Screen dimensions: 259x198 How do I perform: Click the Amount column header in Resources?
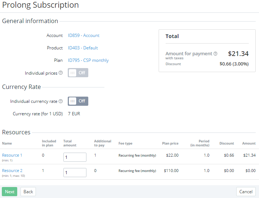tap(249, 143)
